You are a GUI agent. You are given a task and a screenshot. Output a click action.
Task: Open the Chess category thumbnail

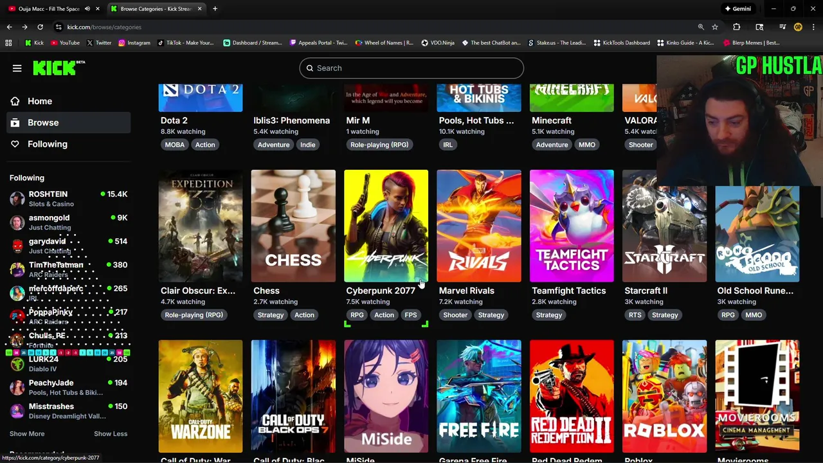293,226
